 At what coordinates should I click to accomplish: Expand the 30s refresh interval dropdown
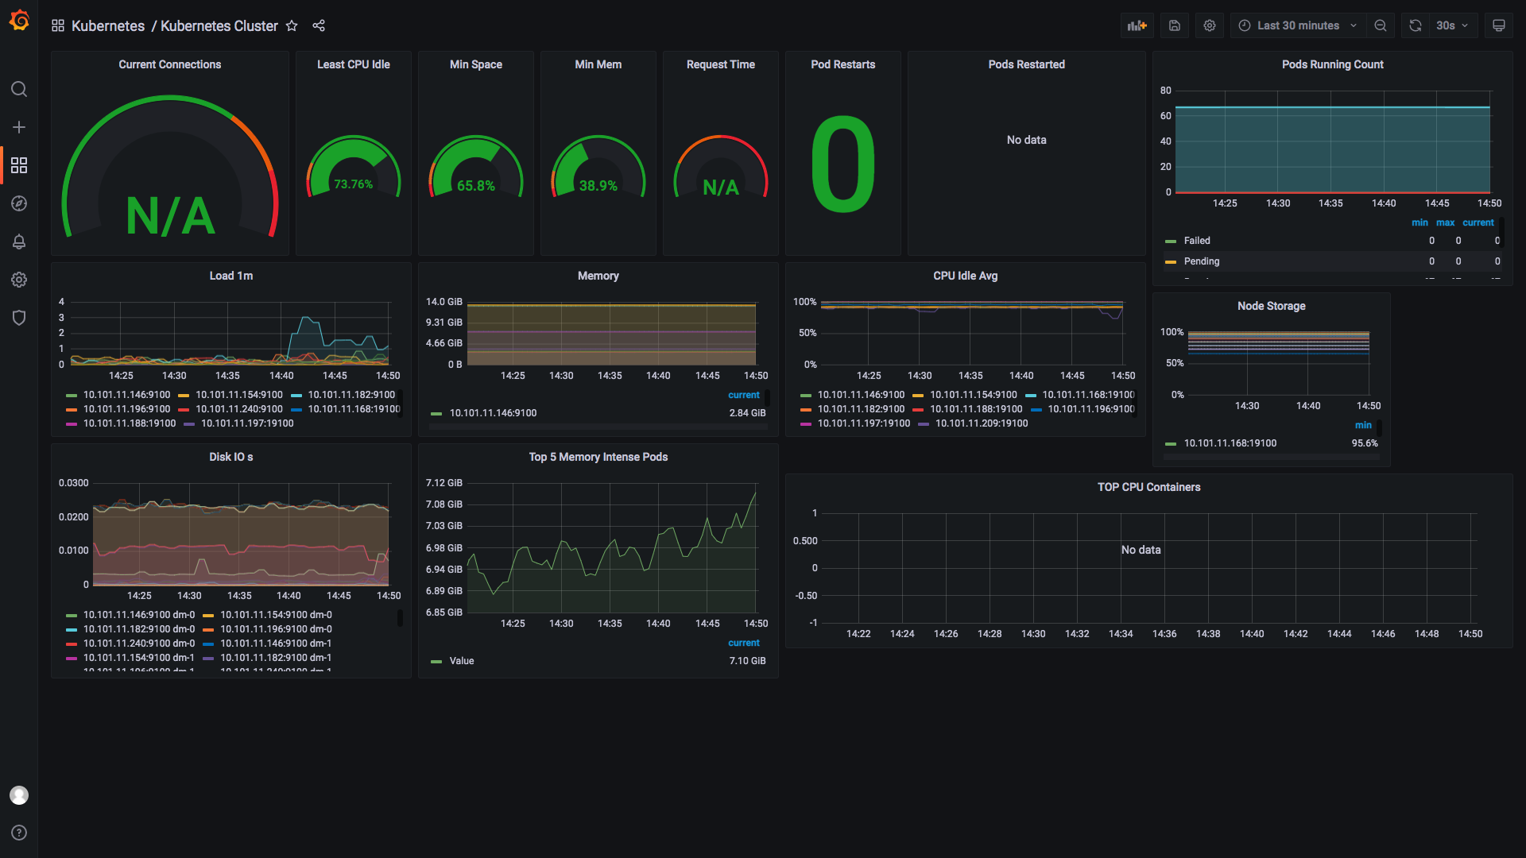pos(1453,25)
